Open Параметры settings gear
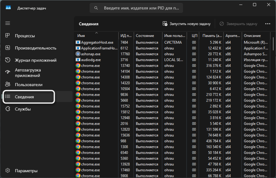 [8, 171]
